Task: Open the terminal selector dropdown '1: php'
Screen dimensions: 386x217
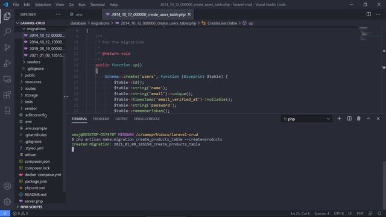Action: pyautogui.click(x=306, y=119)
